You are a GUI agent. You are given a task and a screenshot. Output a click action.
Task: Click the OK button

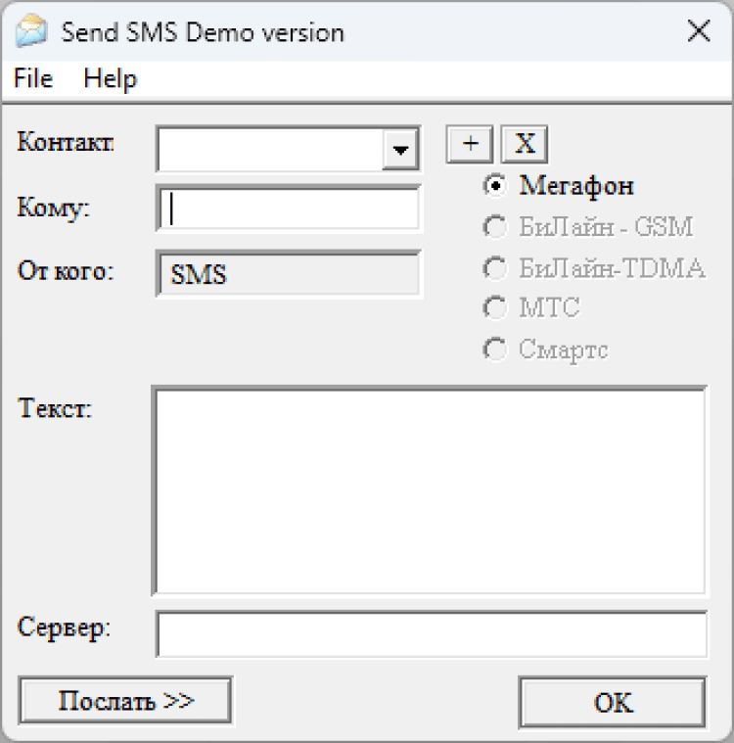(612, 702)
